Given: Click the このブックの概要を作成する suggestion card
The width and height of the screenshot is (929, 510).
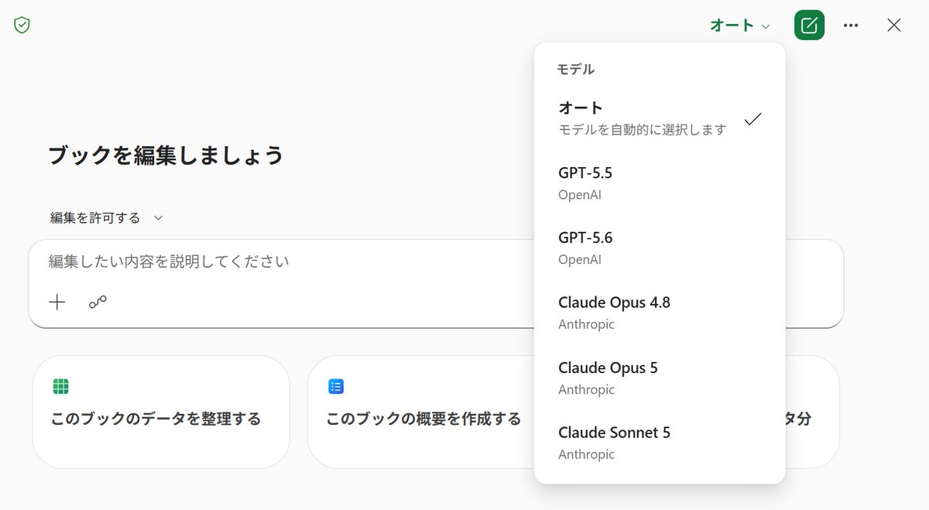Looking at the screenshot, I should click(420, 412).
